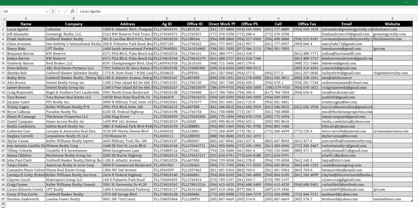Click the Company header cell
The width and height of the screenshot is (418, 208).
74,24
